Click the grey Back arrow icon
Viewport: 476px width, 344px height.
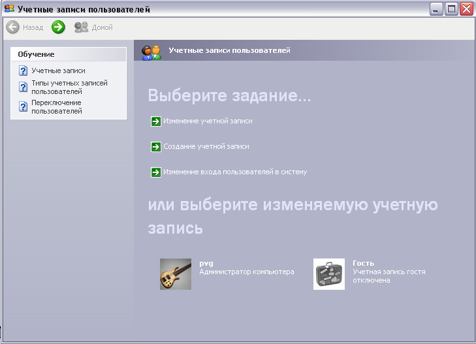pos(13,27)
